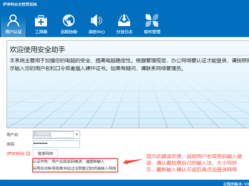Click the 采用非法帐号 error message line
The image size is (249, 186).
pyautogui.click(x=74, y=168)
